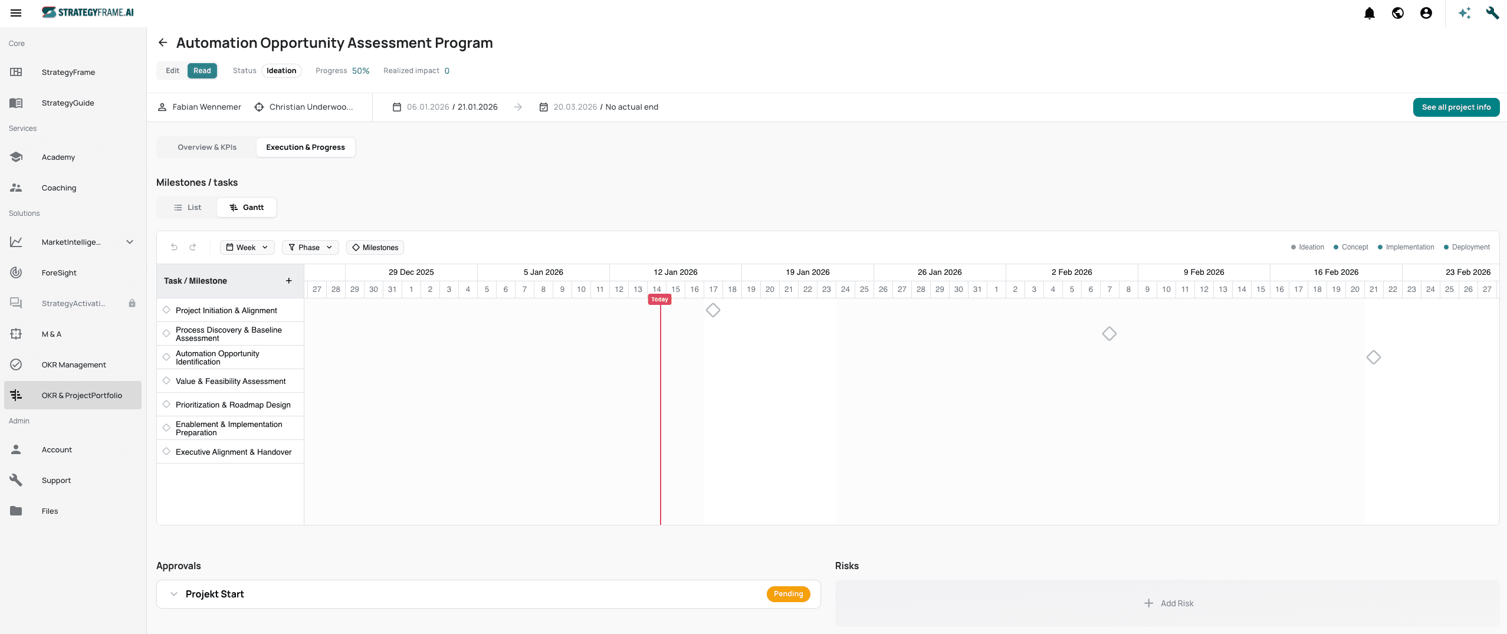
Task: Open OKR Management in sidebar
Action: coord(74,365)
